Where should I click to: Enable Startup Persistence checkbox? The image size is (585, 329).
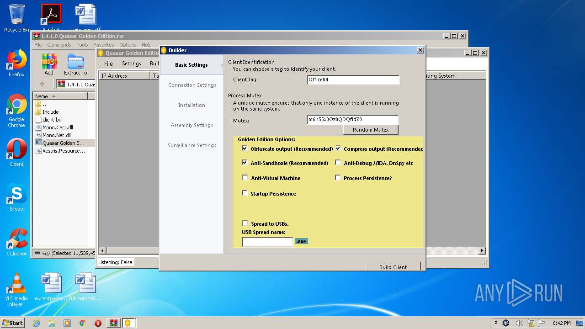pyautogui.click(x=245, y=193)
